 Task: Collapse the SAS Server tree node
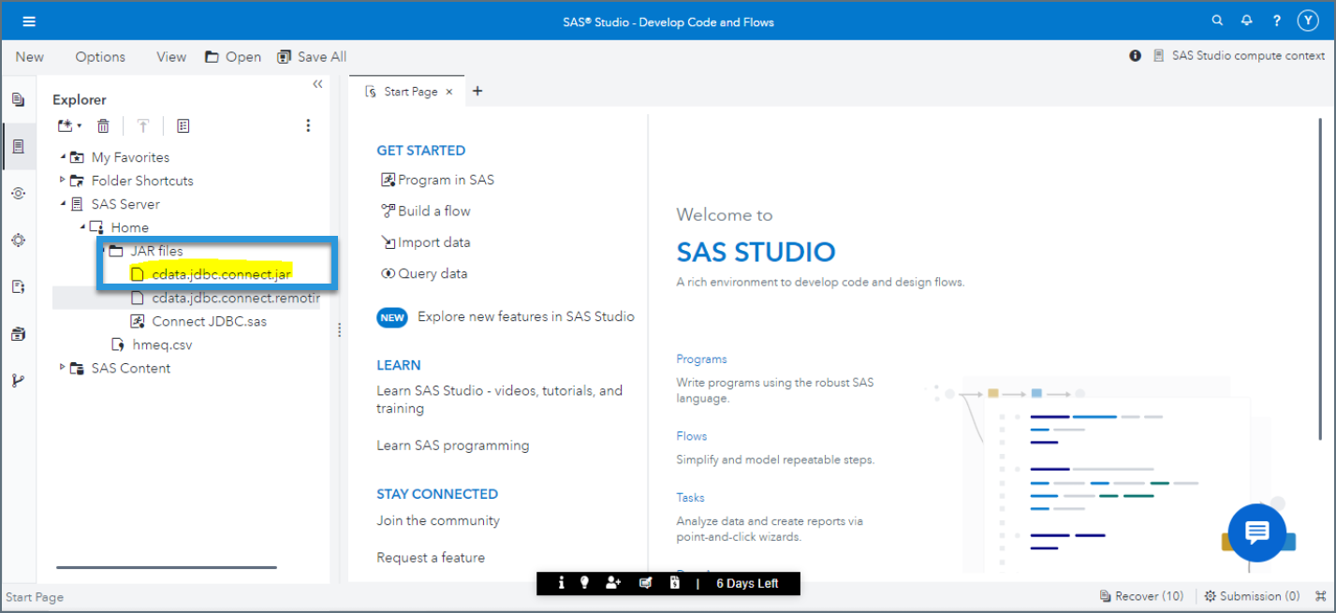[x=63, y=203]
